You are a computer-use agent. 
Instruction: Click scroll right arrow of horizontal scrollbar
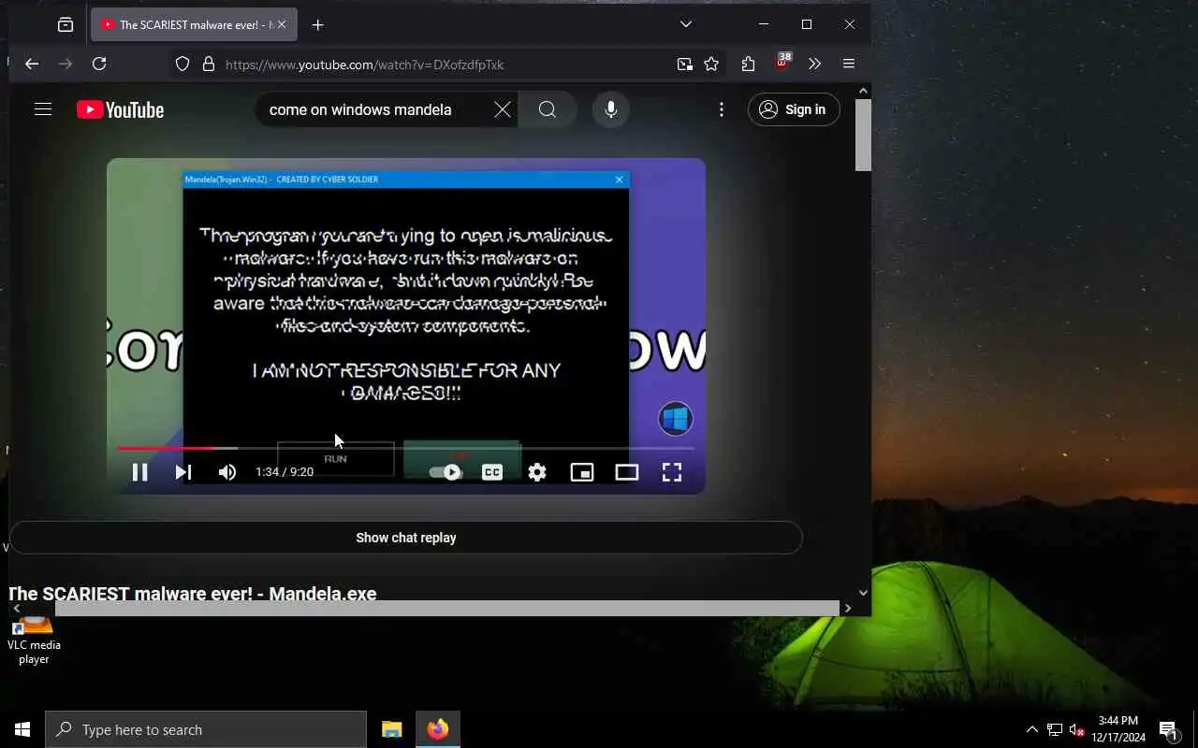848,608
